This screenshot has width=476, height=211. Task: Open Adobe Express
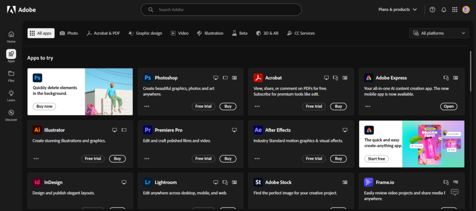449,106
